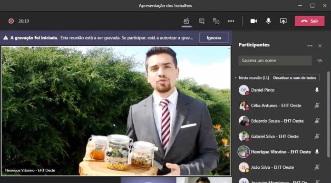The height and width of the screenshot is (183, 331).
Task: Click Eduardo Sousa's profile picture
Action: [243, 121]
